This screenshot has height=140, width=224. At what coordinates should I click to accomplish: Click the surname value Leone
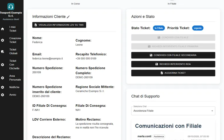[79, 45]
